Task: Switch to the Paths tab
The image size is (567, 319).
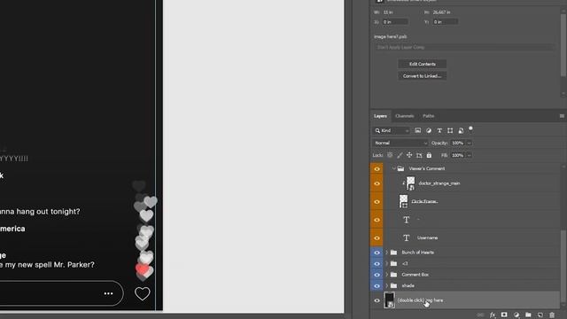Action: pyautogui.click(x=429, y=116)
